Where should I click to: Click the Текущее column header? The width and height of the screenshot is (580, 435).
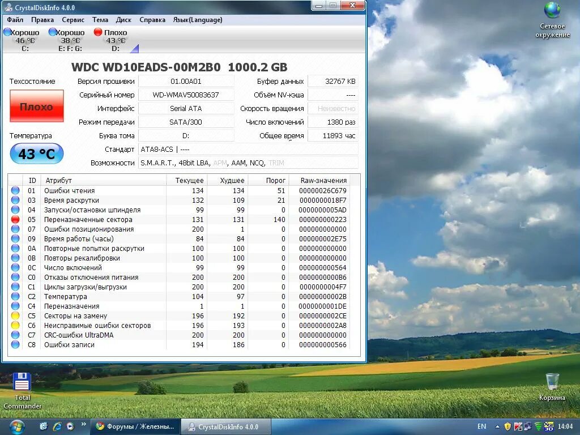[x=187, y=181]
